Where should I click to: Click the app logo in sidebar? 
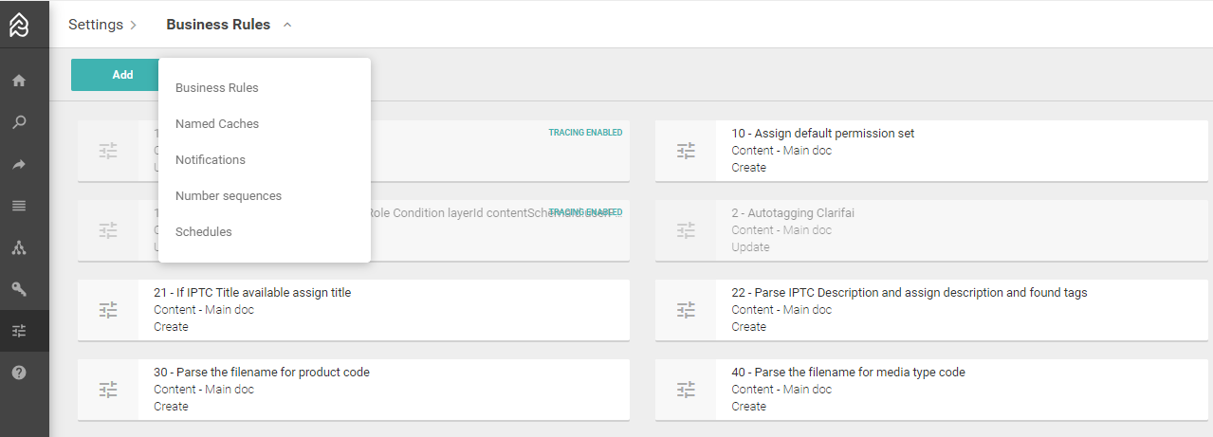coord(20,26)
